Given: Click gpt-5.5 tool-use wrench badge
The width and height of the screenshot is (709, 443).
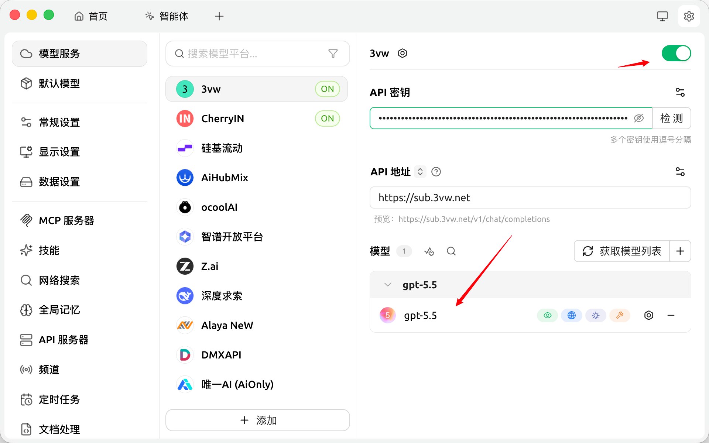Looking at the screenshot, I should pyautogui.click(x=619, y=315).
